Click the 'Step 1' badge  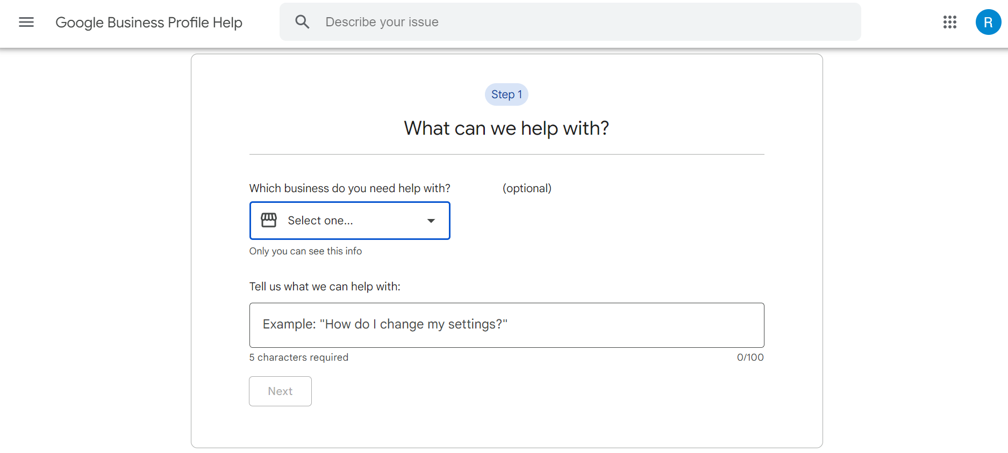pyautogui.click(x=506, y=94)
